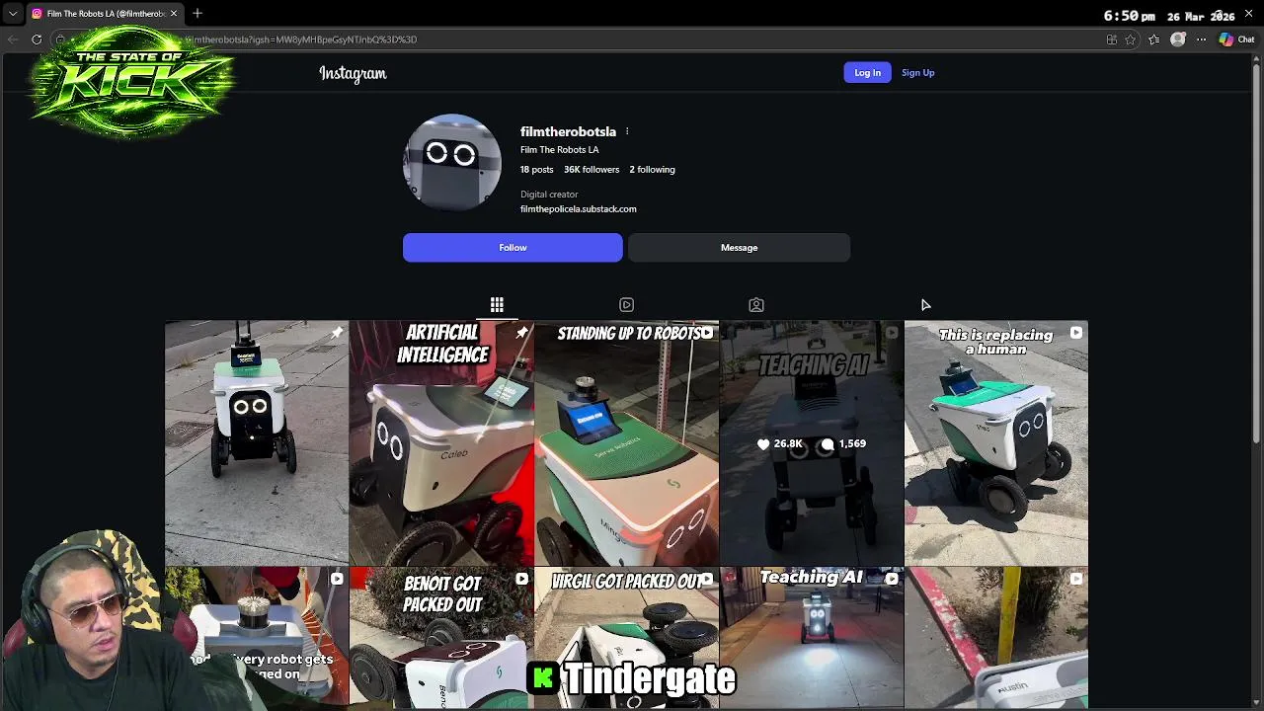This screenshot has height=711, width=1264.
Task: Open the post showing the Austin robot
Action: click(x=996, y=637)
